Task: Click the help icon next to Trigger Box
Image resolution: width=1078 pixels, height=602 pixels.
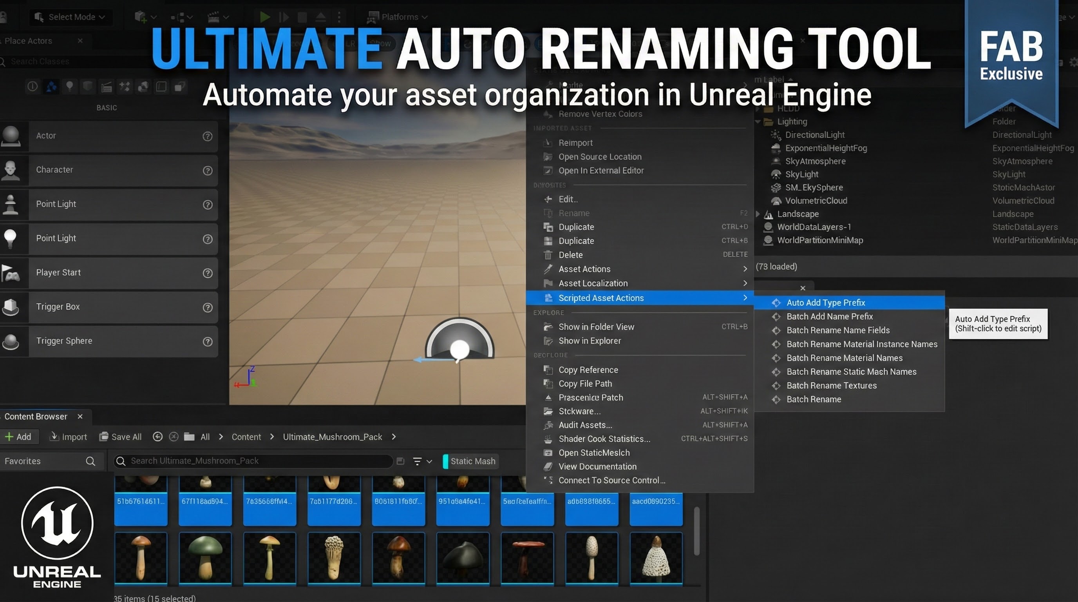Action: click(x=208, y=307)
